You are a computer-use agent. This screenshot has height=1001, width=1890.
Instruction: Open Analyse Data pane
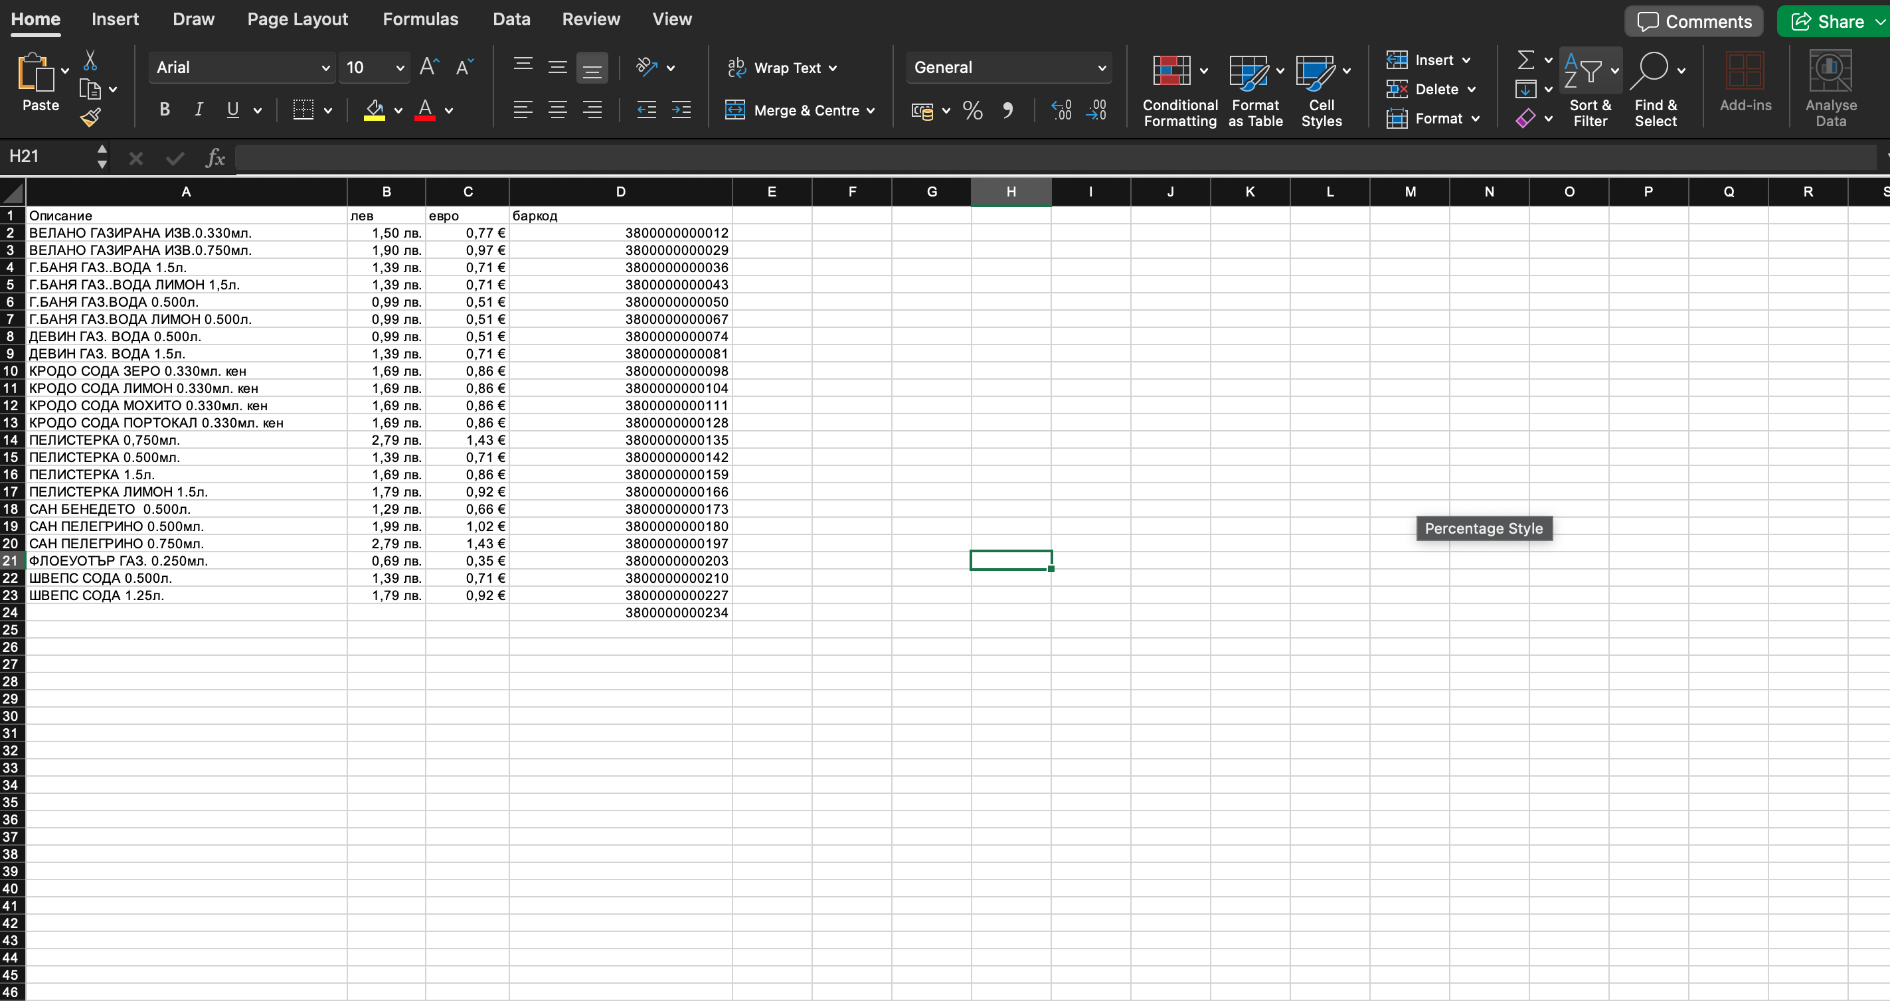1831,89
